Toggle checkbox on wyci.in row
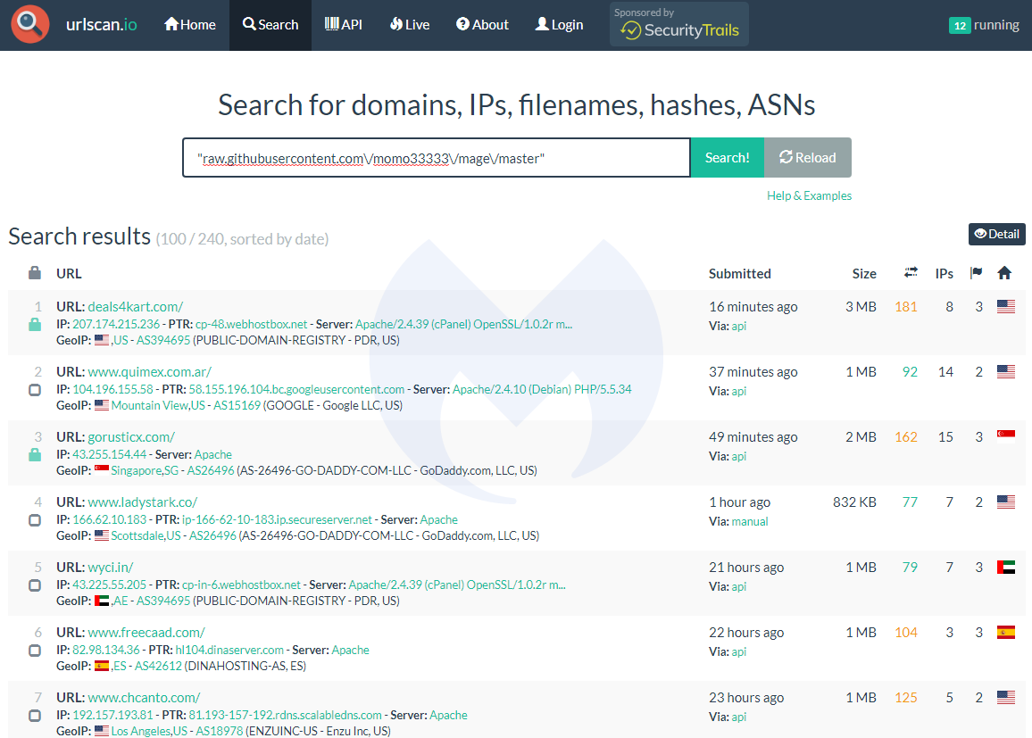This screenshot has width=1032, height=738. (35, 585)
